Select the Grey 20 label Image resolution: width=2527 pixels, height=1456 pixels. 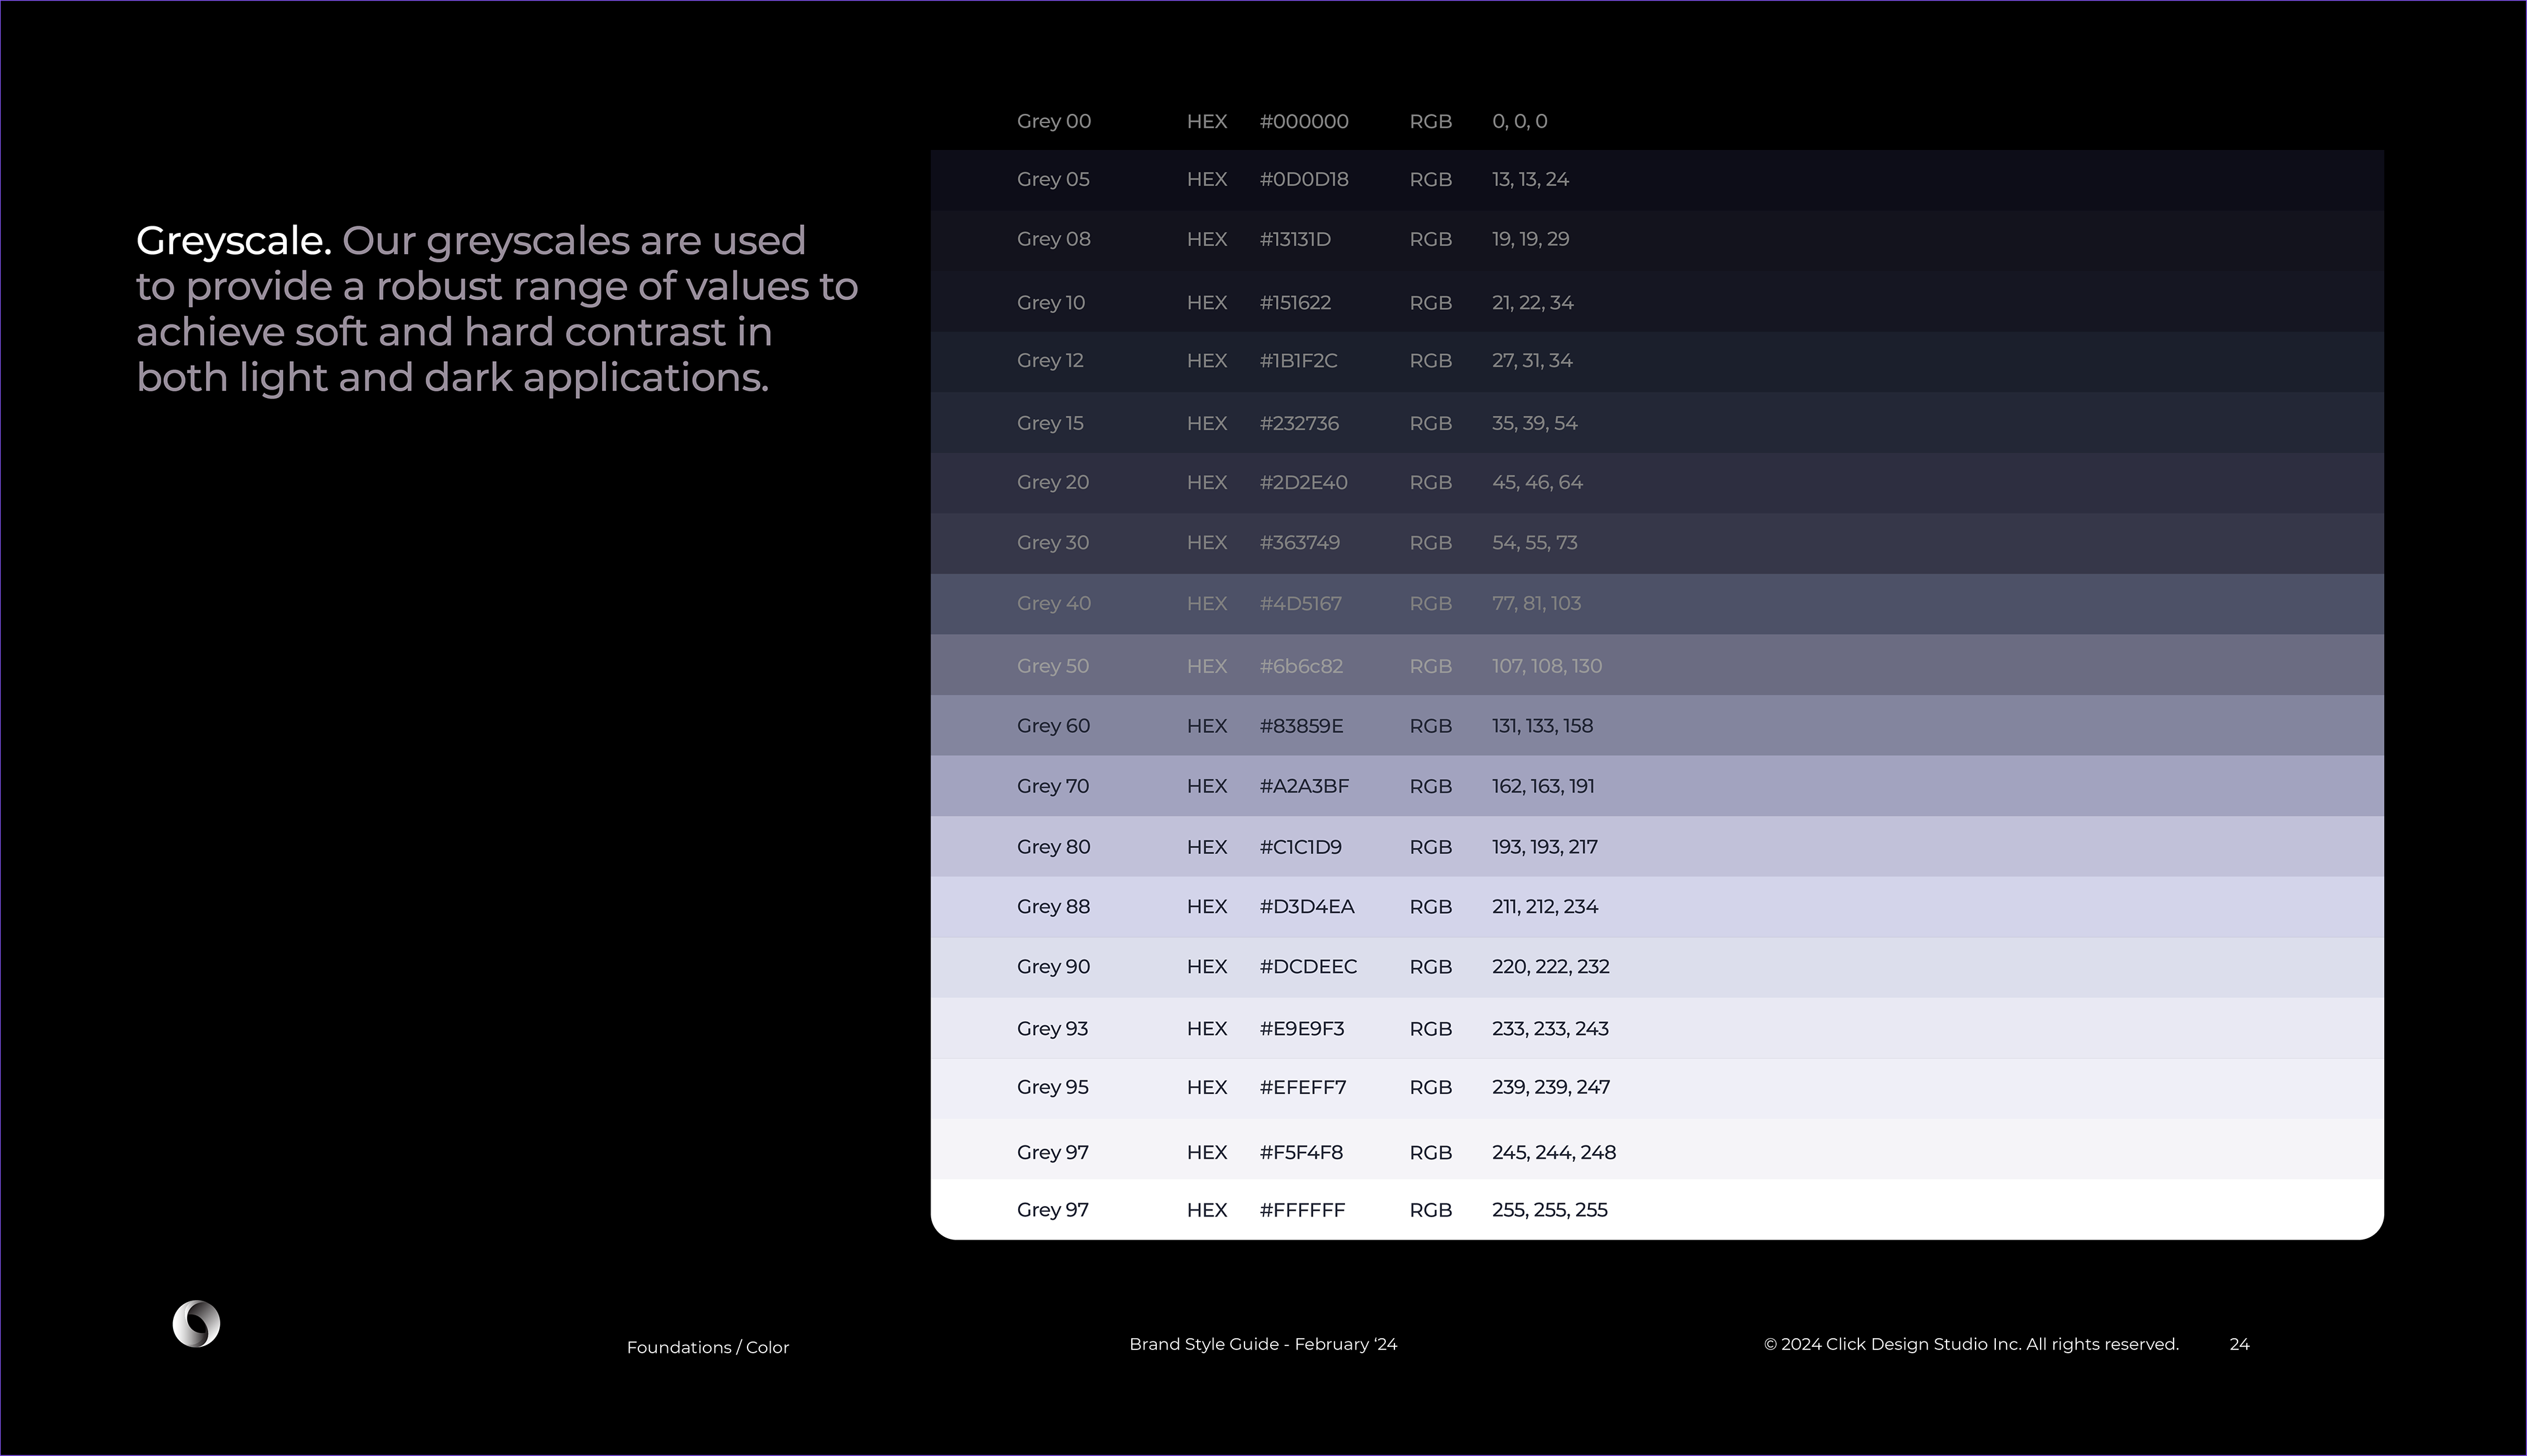tap(1053, 482)
